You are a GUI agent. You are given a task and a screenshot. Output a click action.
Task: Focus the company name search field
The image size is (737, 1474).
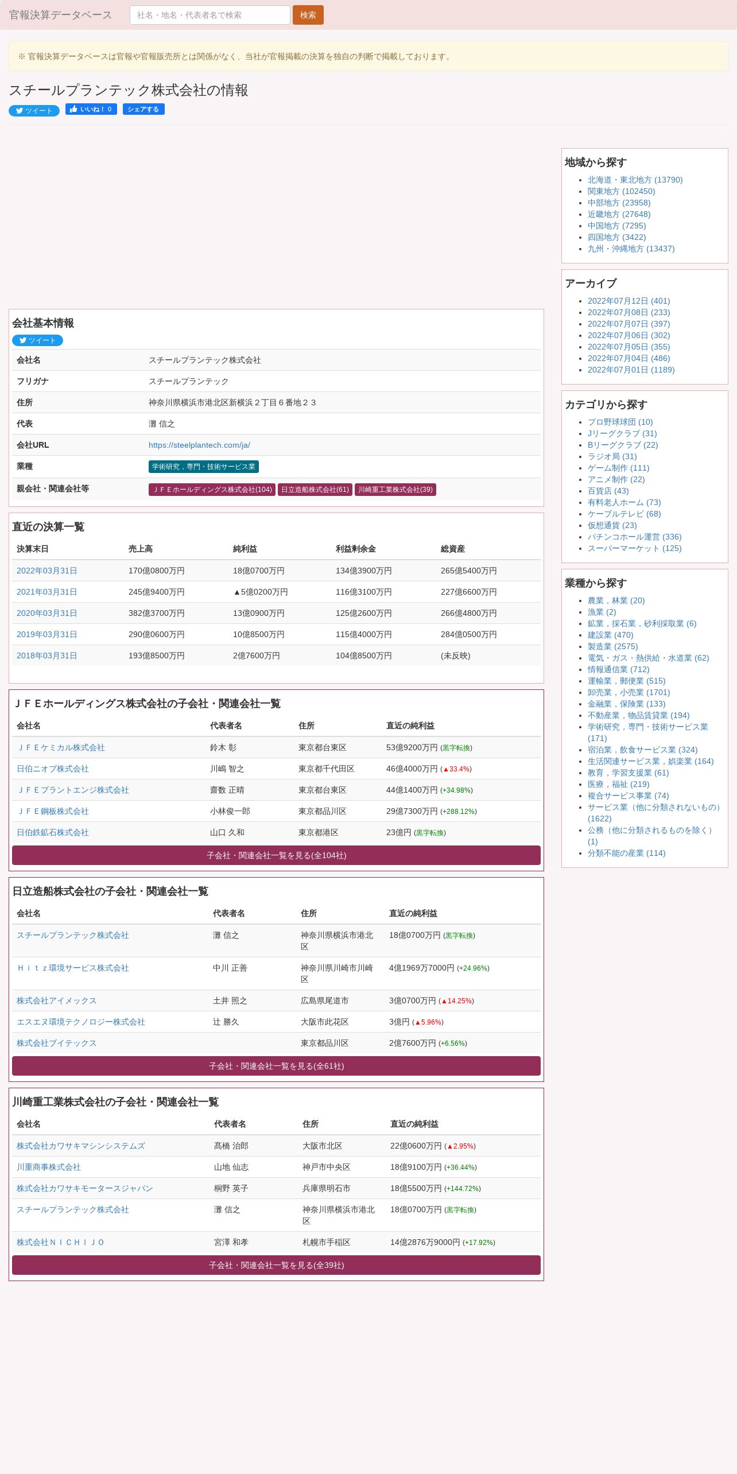pyautogui.click(x=210, y=15)
